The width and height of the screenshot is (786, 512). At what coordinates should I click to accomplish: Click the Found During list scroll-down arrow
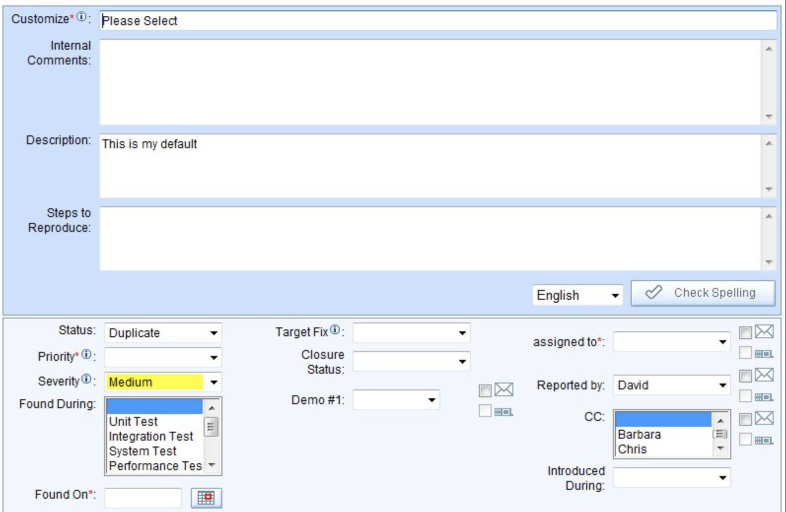[x=212, y=465]
